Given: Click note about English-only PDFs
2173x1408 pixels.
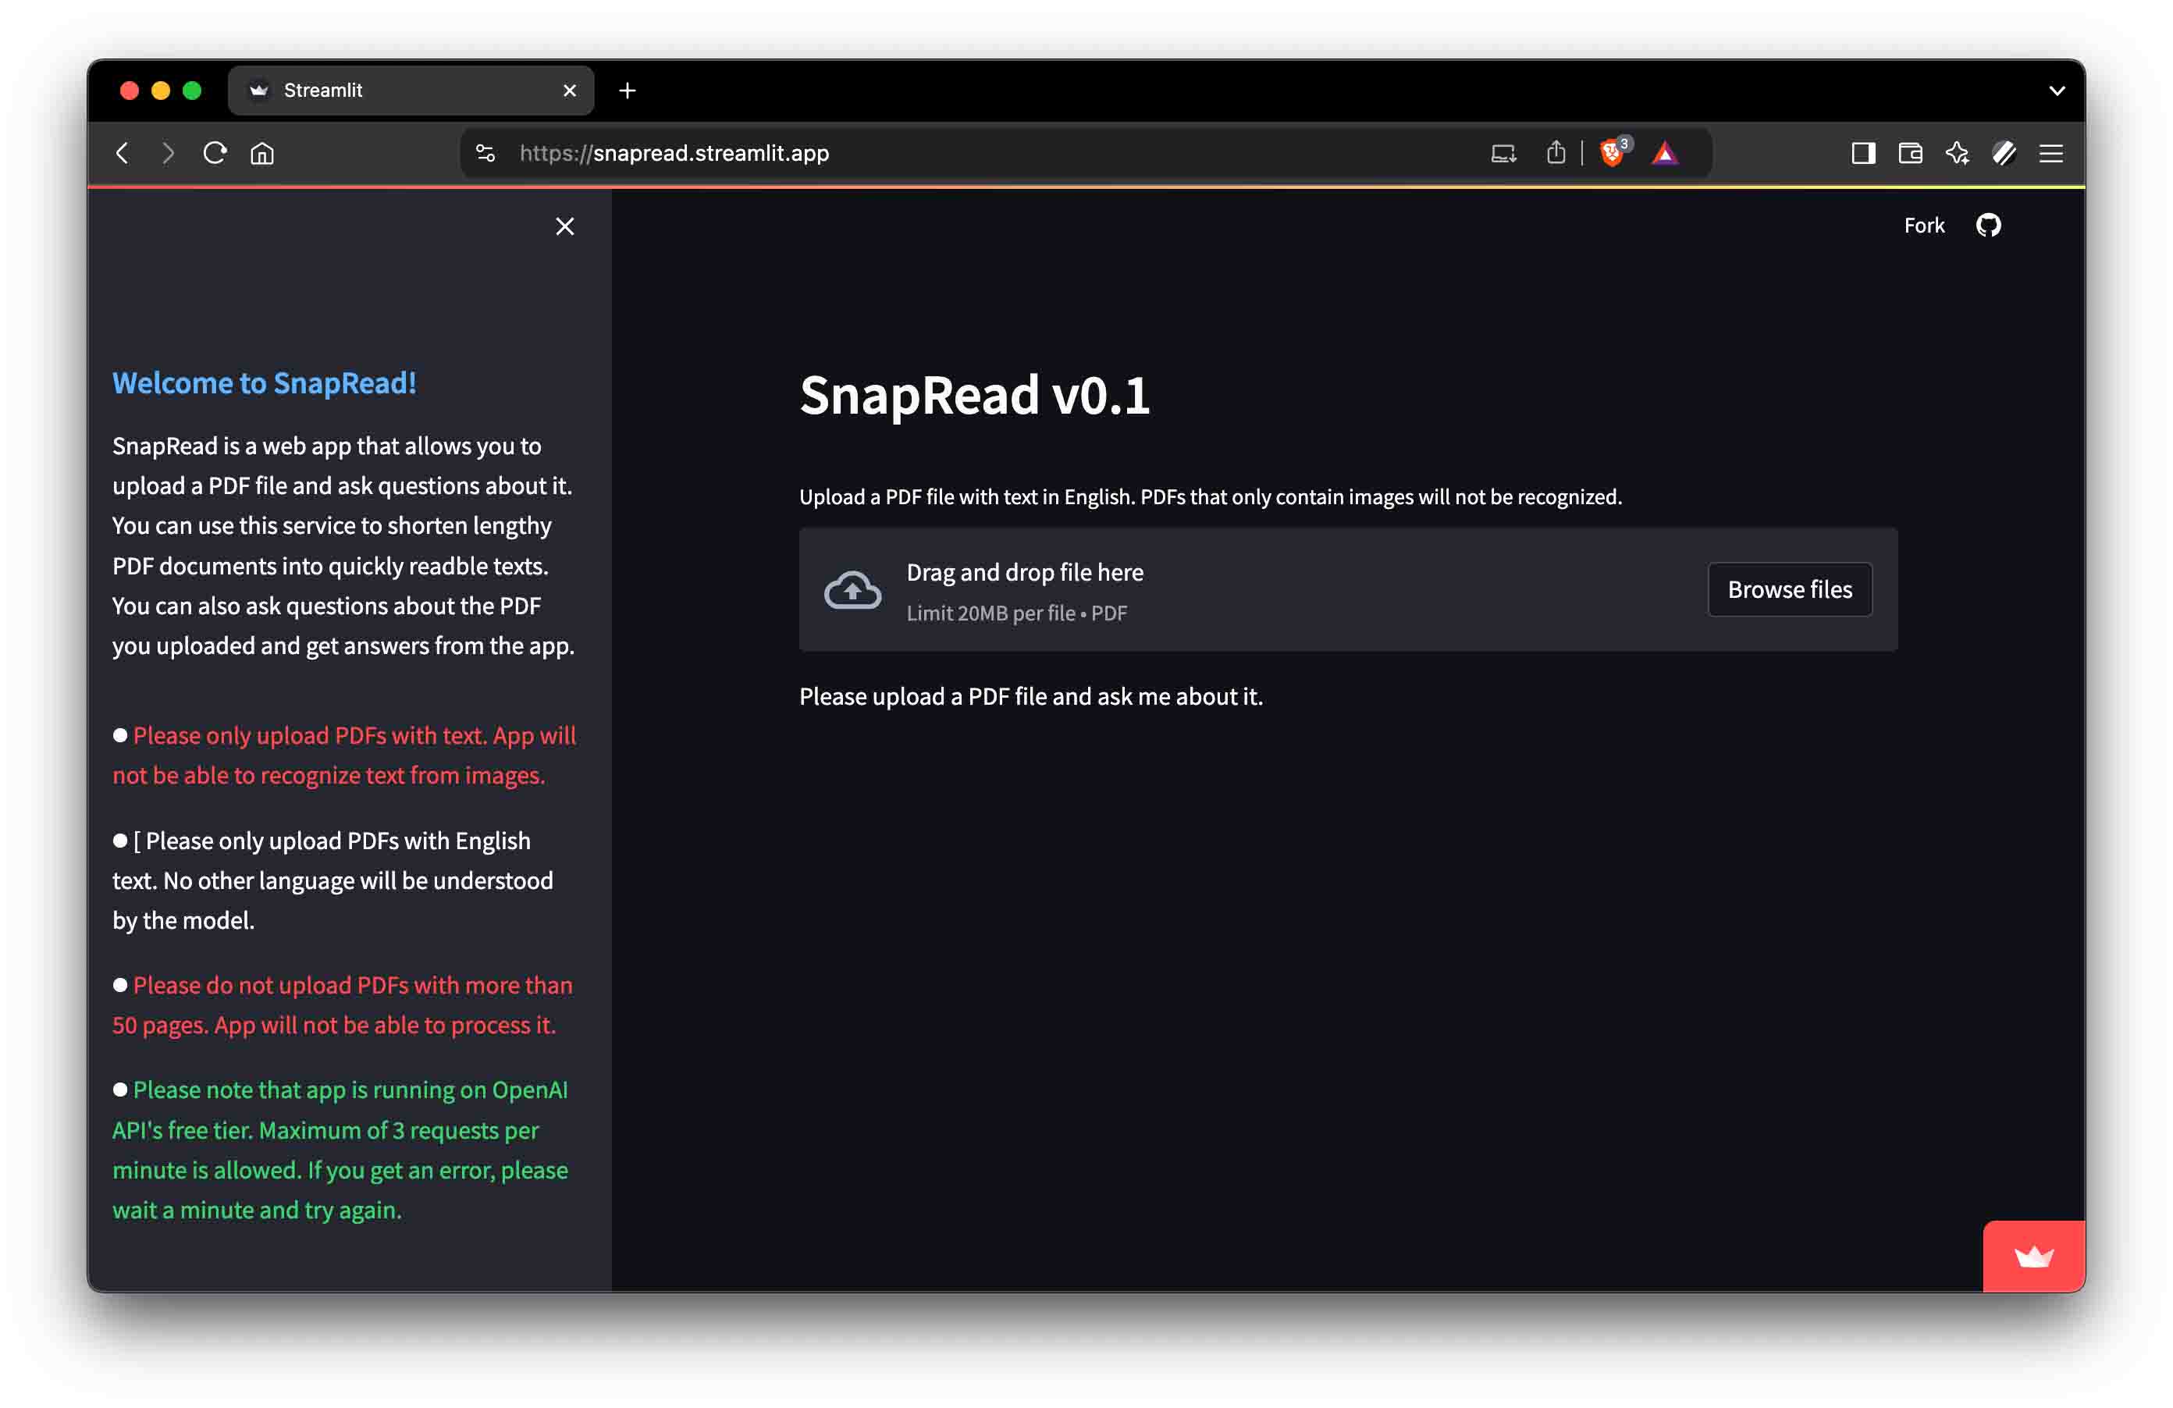Looking at the screenshot, I should [333, 880].
